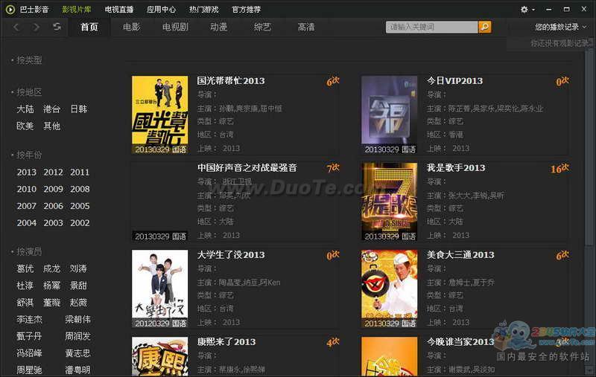Screen dimensions: 596x377
Task: Filter by year 2008
Action: (80, 189)
